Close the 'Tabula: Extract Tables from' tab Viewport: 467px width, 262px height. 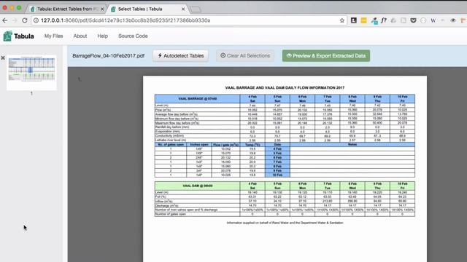(x=102, y=9)
